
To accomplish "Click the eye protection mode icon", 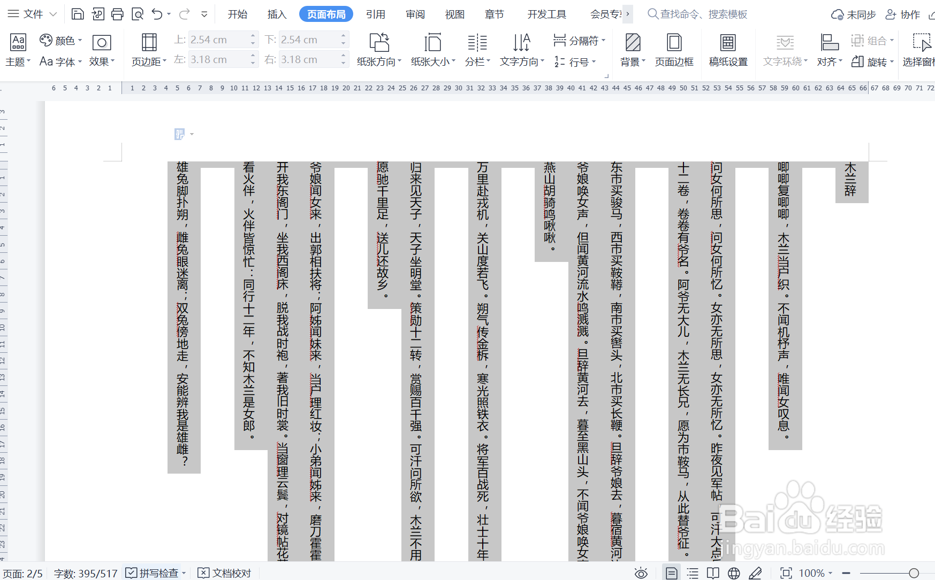I will pos(641,573).
